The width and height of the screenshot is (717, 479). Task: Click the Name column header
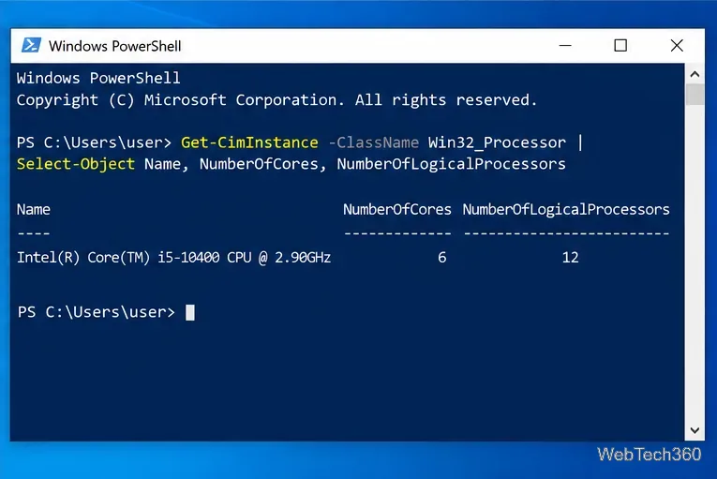tap(34, 210)
